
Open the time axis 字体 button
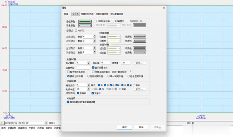139,89
